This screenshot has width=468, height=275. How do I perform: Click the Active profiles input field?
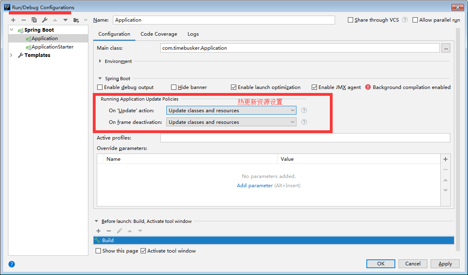click(305, 138)
